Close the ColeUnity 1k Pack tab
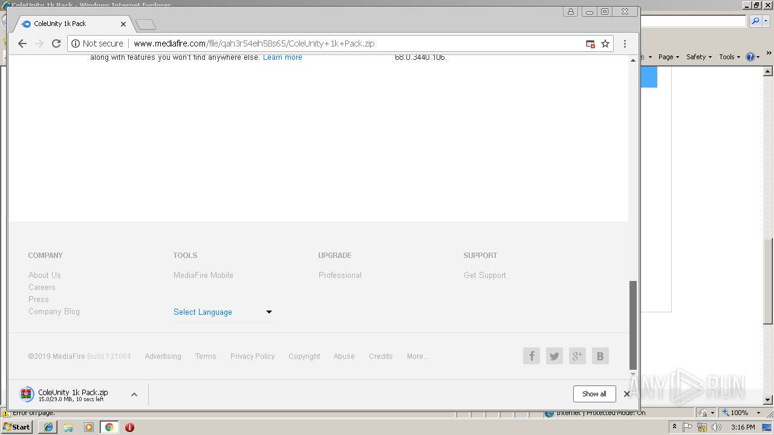The image size is (774, 435). point(123,24)
